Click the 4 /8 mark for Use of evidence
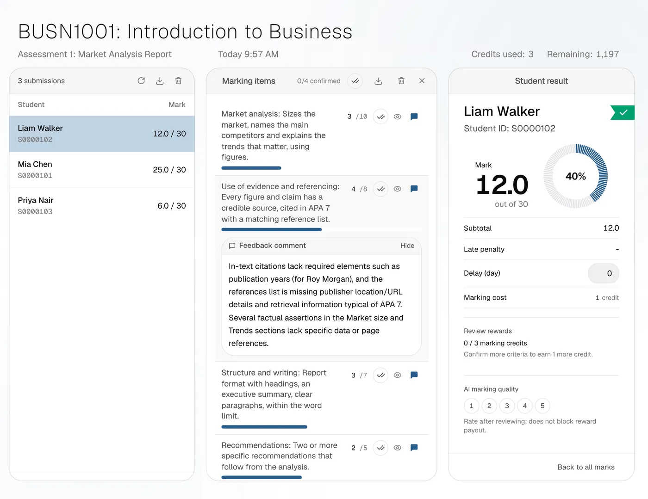Image resolution: width=648 pixels, height=499 pixels. tap(359, 189)
